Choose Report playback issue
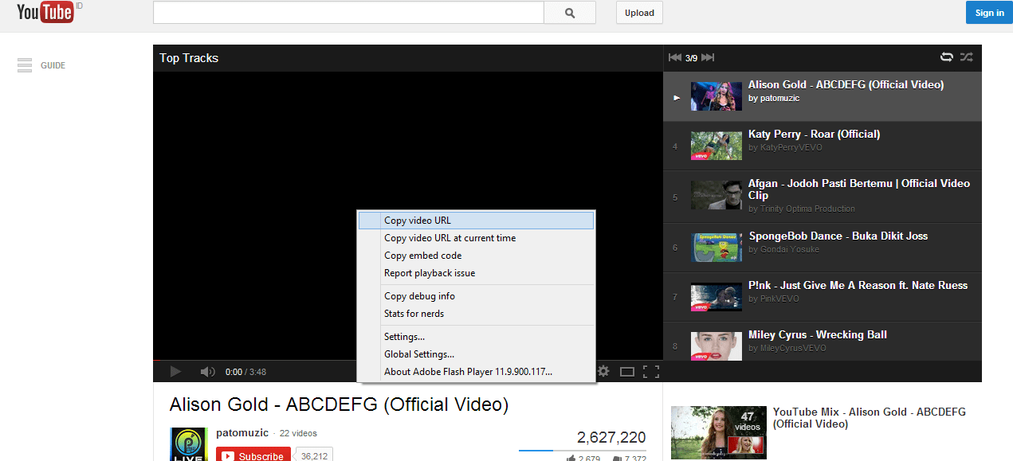This screenshot has width=1013, height=461. pyautogui.click(x=476, y=273)
